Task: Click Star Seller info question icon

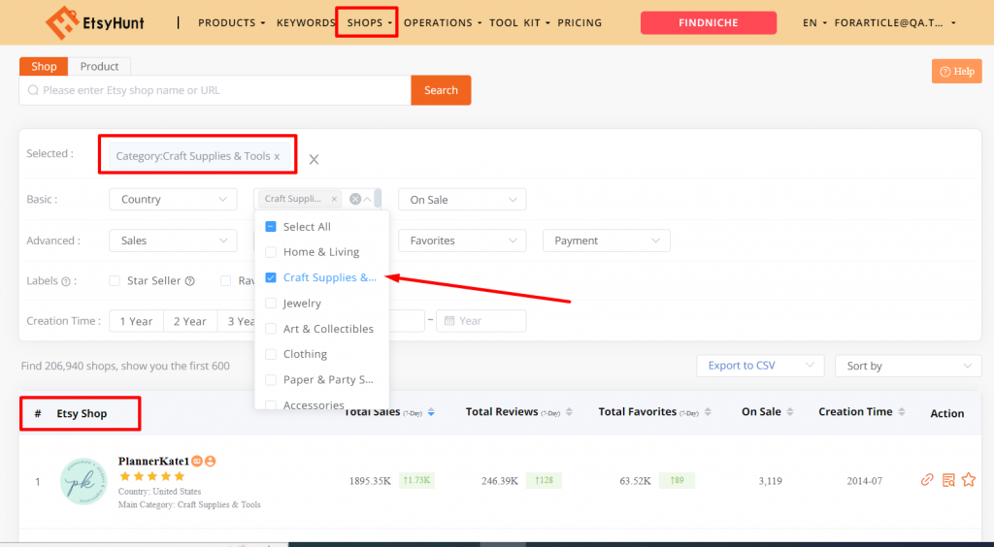Action: [x=189, y=281]
